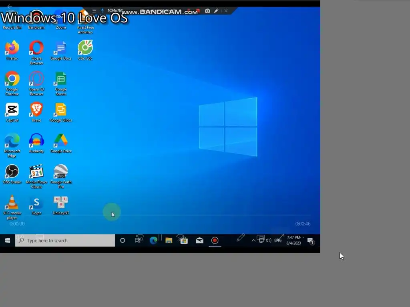Open File Explorer from the taskbar
The width and height of the screenshot is (410, 307).
169,240
